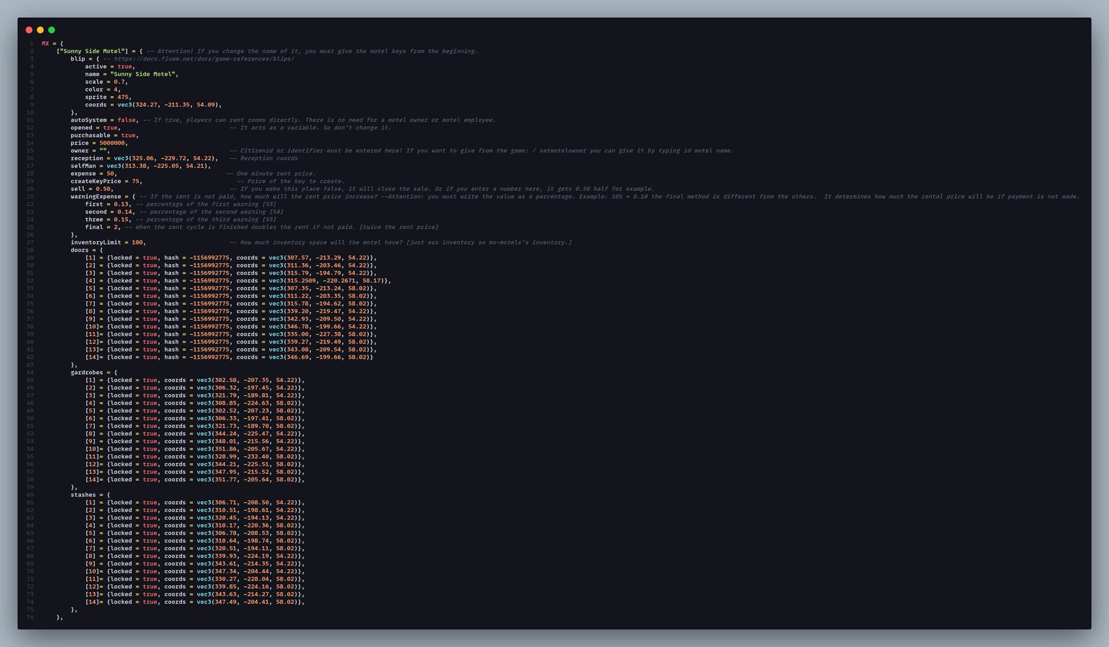Click the empty owner string value
Viewport: 1109px width, 647px height.
point(103,151)
